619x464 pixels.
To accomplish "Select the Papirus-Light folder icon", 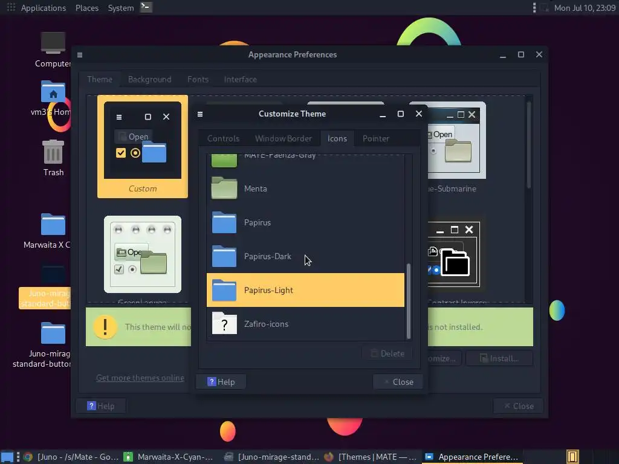I will click(x=224, y=291).
